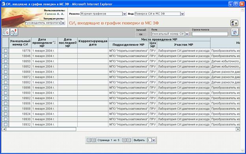Tick the checkbox for record 18930
This screenshot has width=246, height=154.
pyautogui.click(x=6, y=119)
